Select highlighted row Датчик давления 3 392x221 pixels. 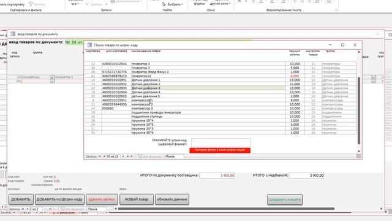pos(221,88)
